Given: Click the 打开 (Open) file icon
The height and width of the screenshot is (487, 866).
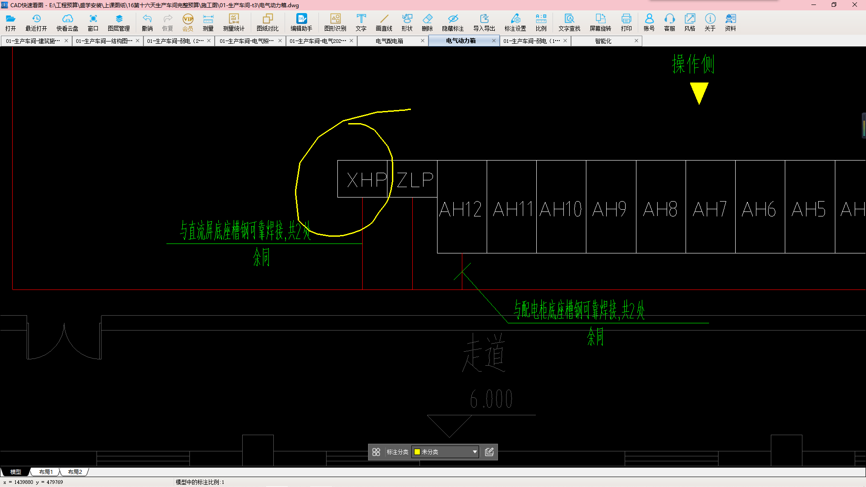Looking at the screenshot, I should 11,22.
